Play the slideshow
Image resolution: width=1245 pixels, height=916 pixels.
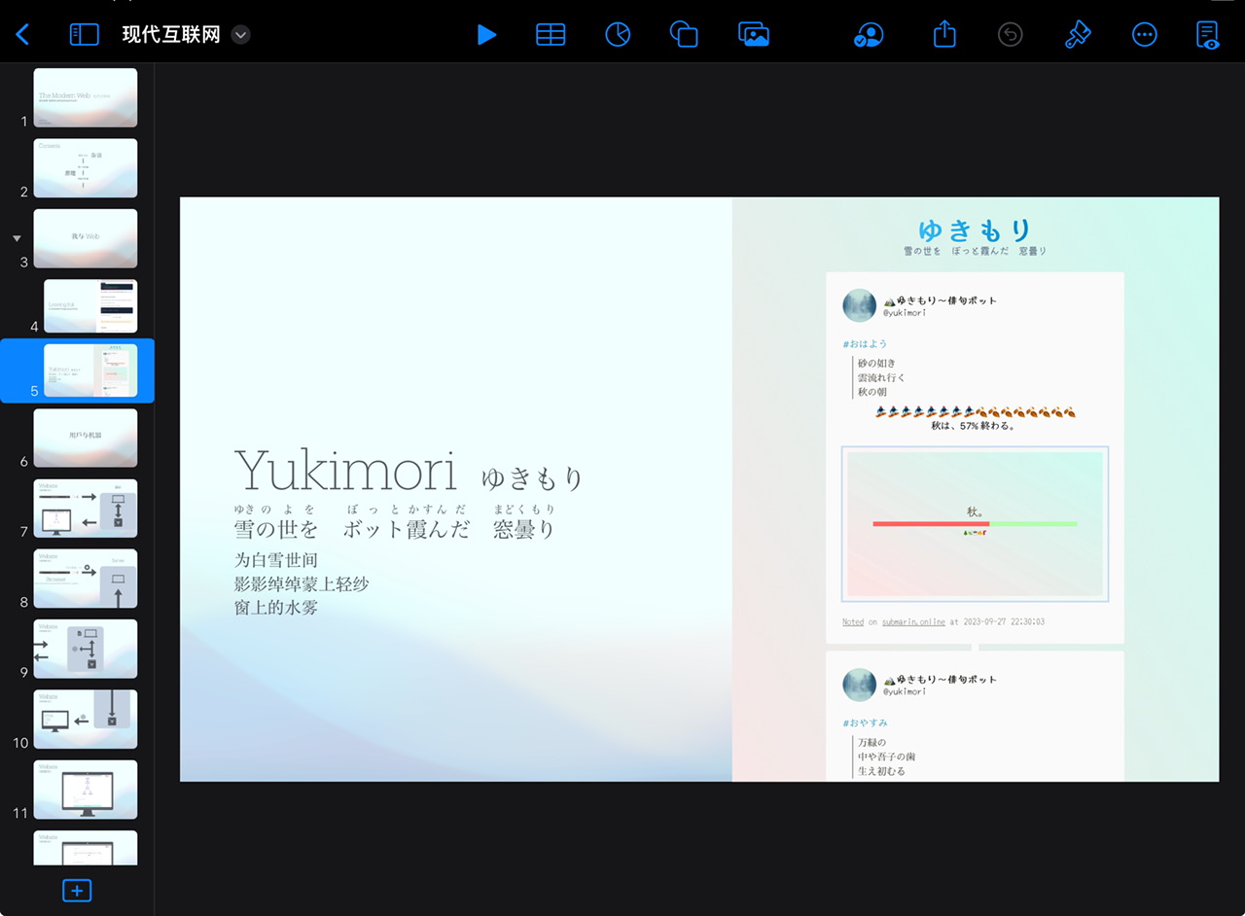[486, 35]
